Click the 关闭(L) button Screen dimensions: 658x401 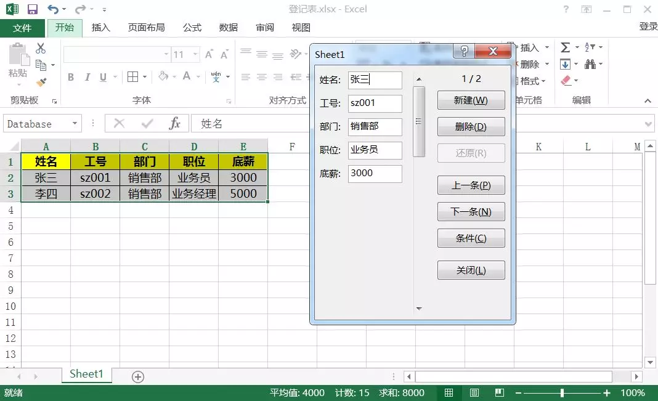471,270
